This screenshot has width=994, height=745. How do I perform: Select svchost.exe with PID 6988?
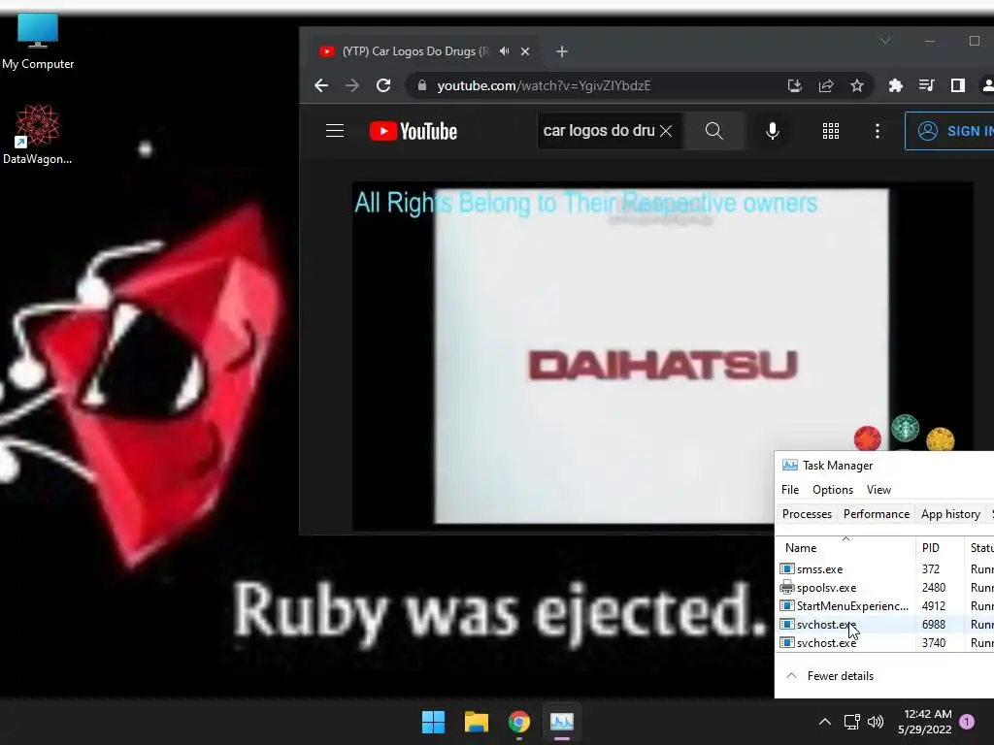pyautogui.click(x=885, y=624)
